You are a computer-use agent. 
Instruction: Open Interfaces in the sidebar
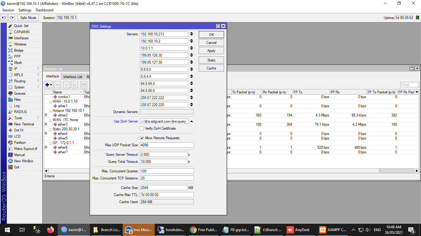click(x=21, y=38)
